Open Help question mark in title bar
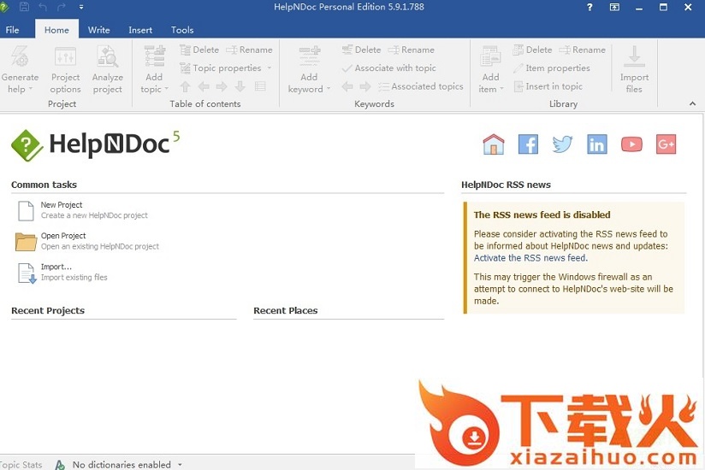Viewport: 705px width, 470px height. 589,7
